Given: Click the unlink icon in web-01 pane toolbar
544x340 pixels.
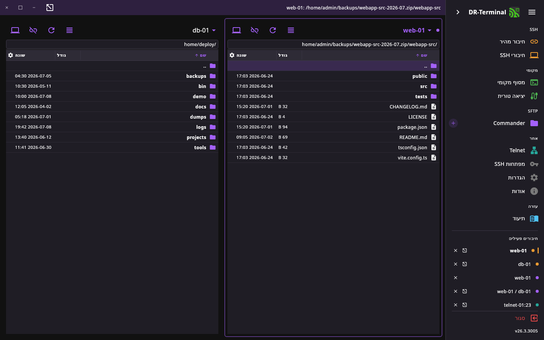Looking at the screenshot, I should coord(255,30).
